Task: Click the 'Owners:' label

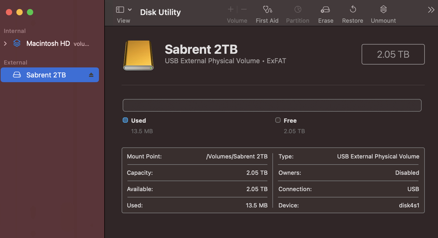Action: pos(290,173)
